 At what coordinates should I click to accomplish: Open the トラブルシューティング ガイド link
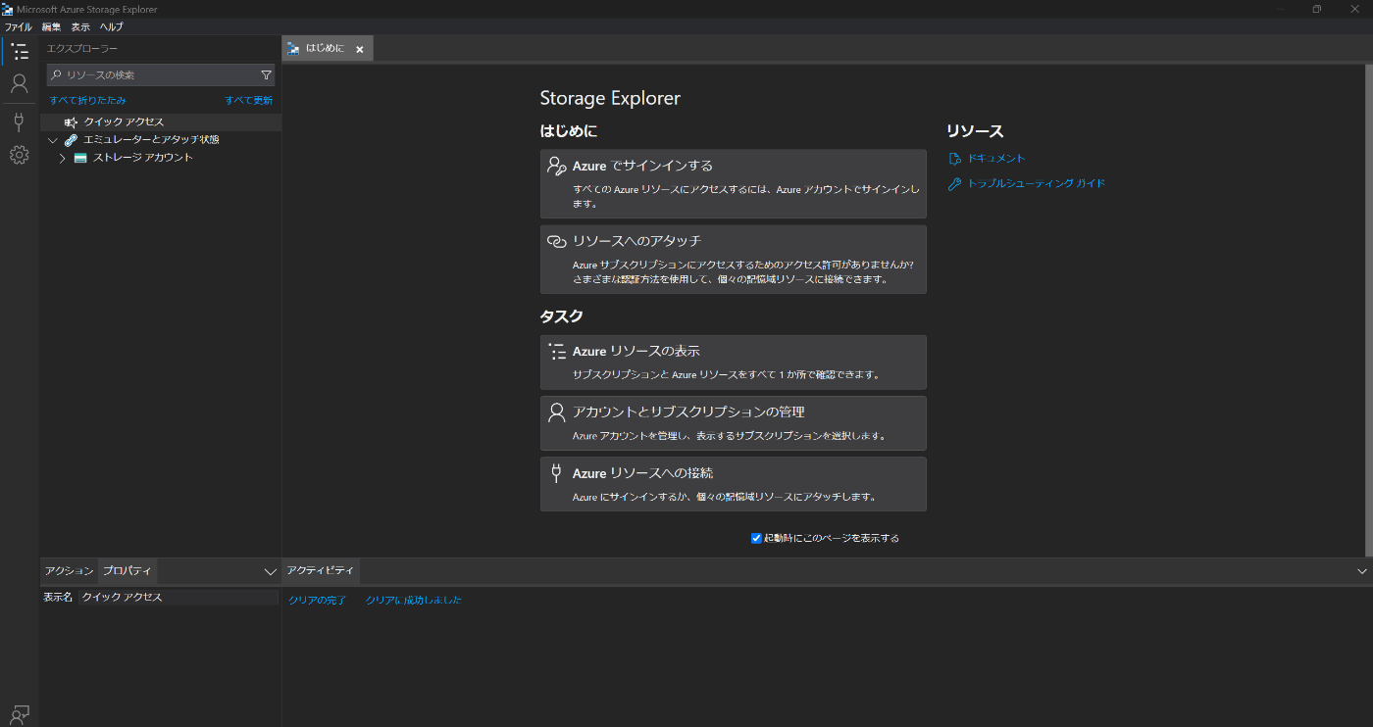point(1036,183)
